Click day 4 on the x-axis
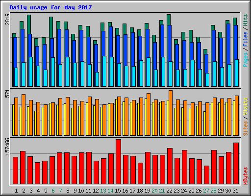The width and height of the screenshot is (251, 196). coord(38,191)
